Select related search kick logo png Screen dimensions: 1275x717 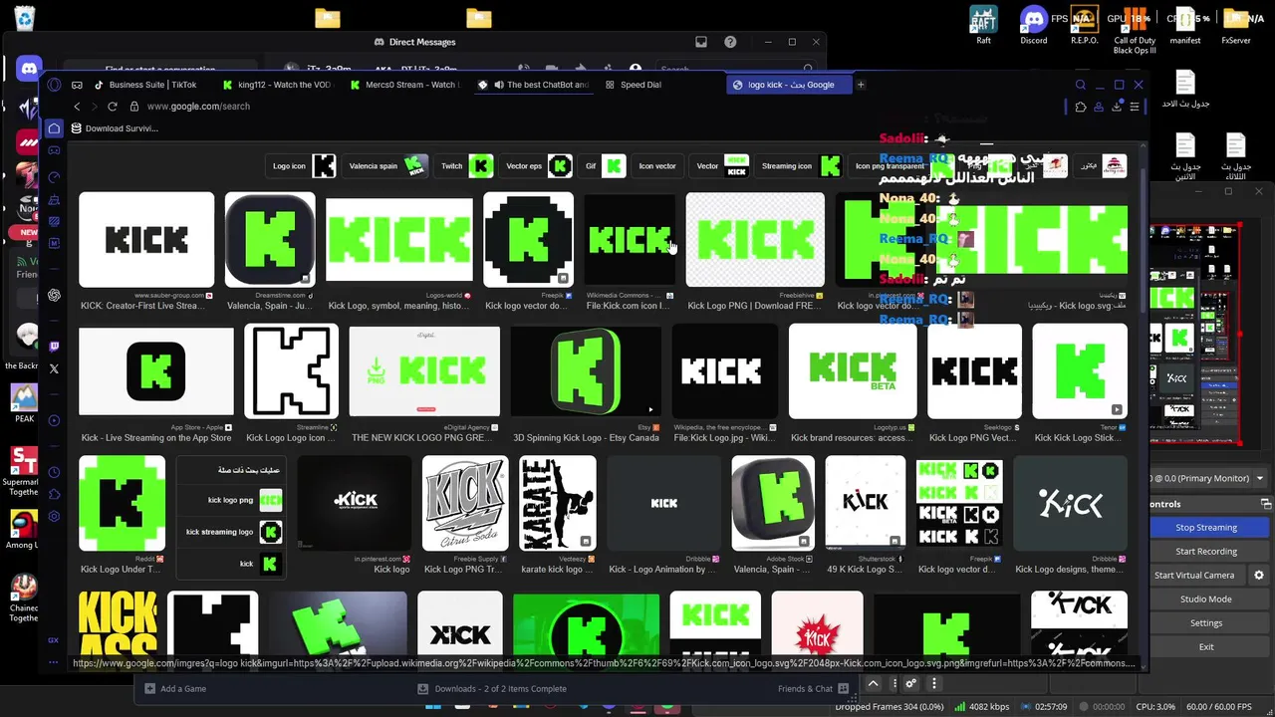coord(230,500)
